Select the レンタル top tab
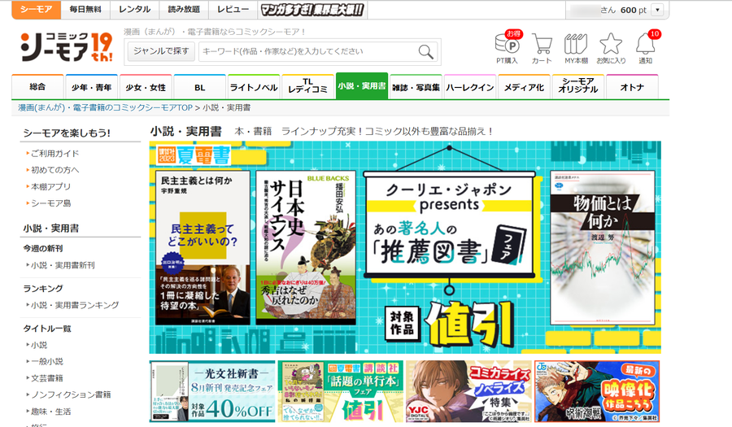This screenshot has height=427, width=732. pyautogui.click(x=135, y=9)
